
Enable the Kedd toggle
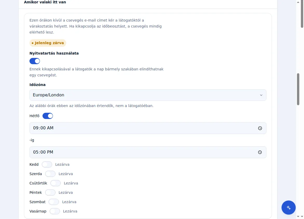(47, 164)
